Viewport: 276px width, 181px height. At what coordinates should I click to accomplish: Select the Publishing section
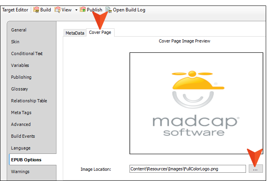[x=21, y=77]
